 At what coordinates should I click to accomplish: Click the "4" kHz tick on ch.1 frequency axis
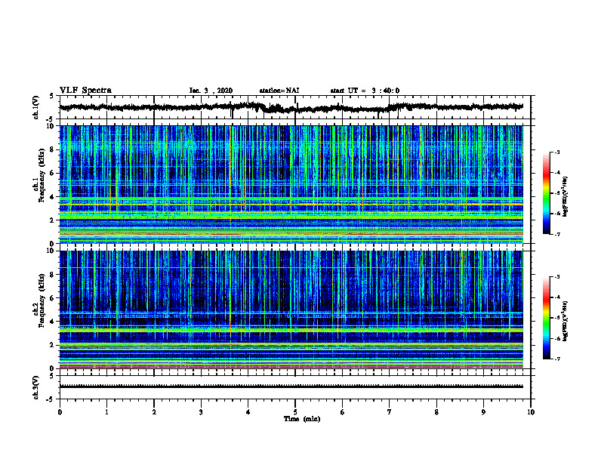pos(53,197)
